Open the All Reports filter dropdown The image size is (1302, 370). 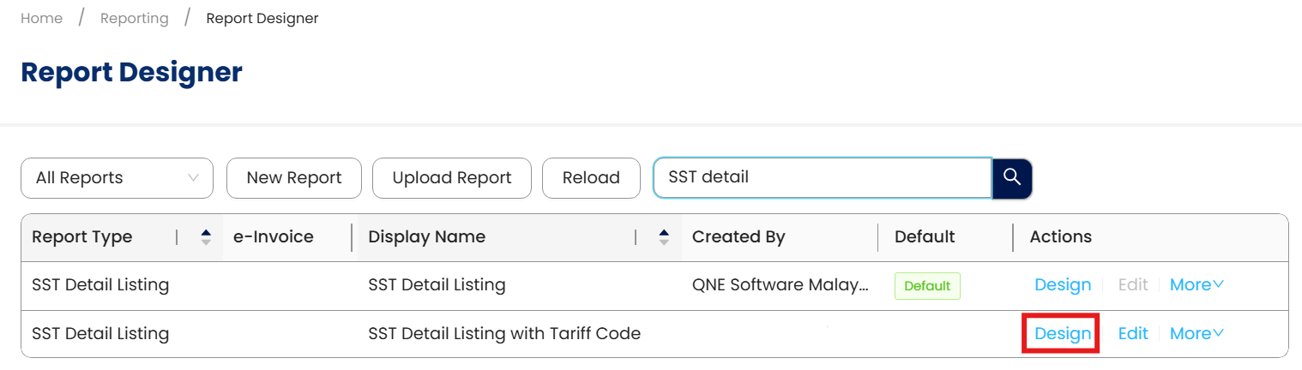pyautogui.click(x=117, y=177)
